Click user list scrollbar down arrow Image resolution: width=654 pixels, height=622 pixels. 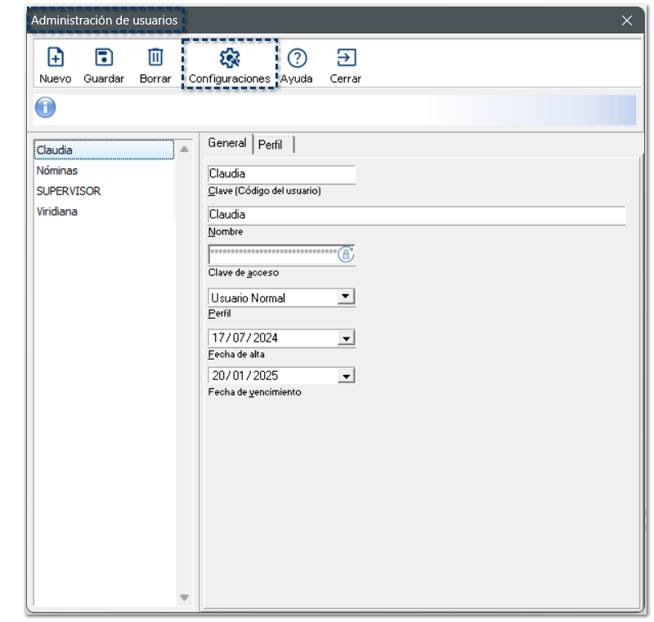[184, 597]
